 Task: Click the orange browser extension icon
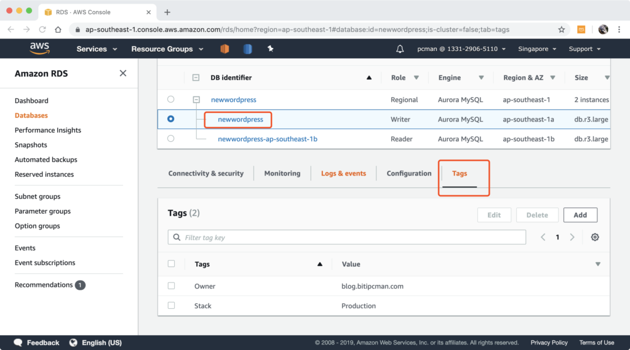[581, 29]
